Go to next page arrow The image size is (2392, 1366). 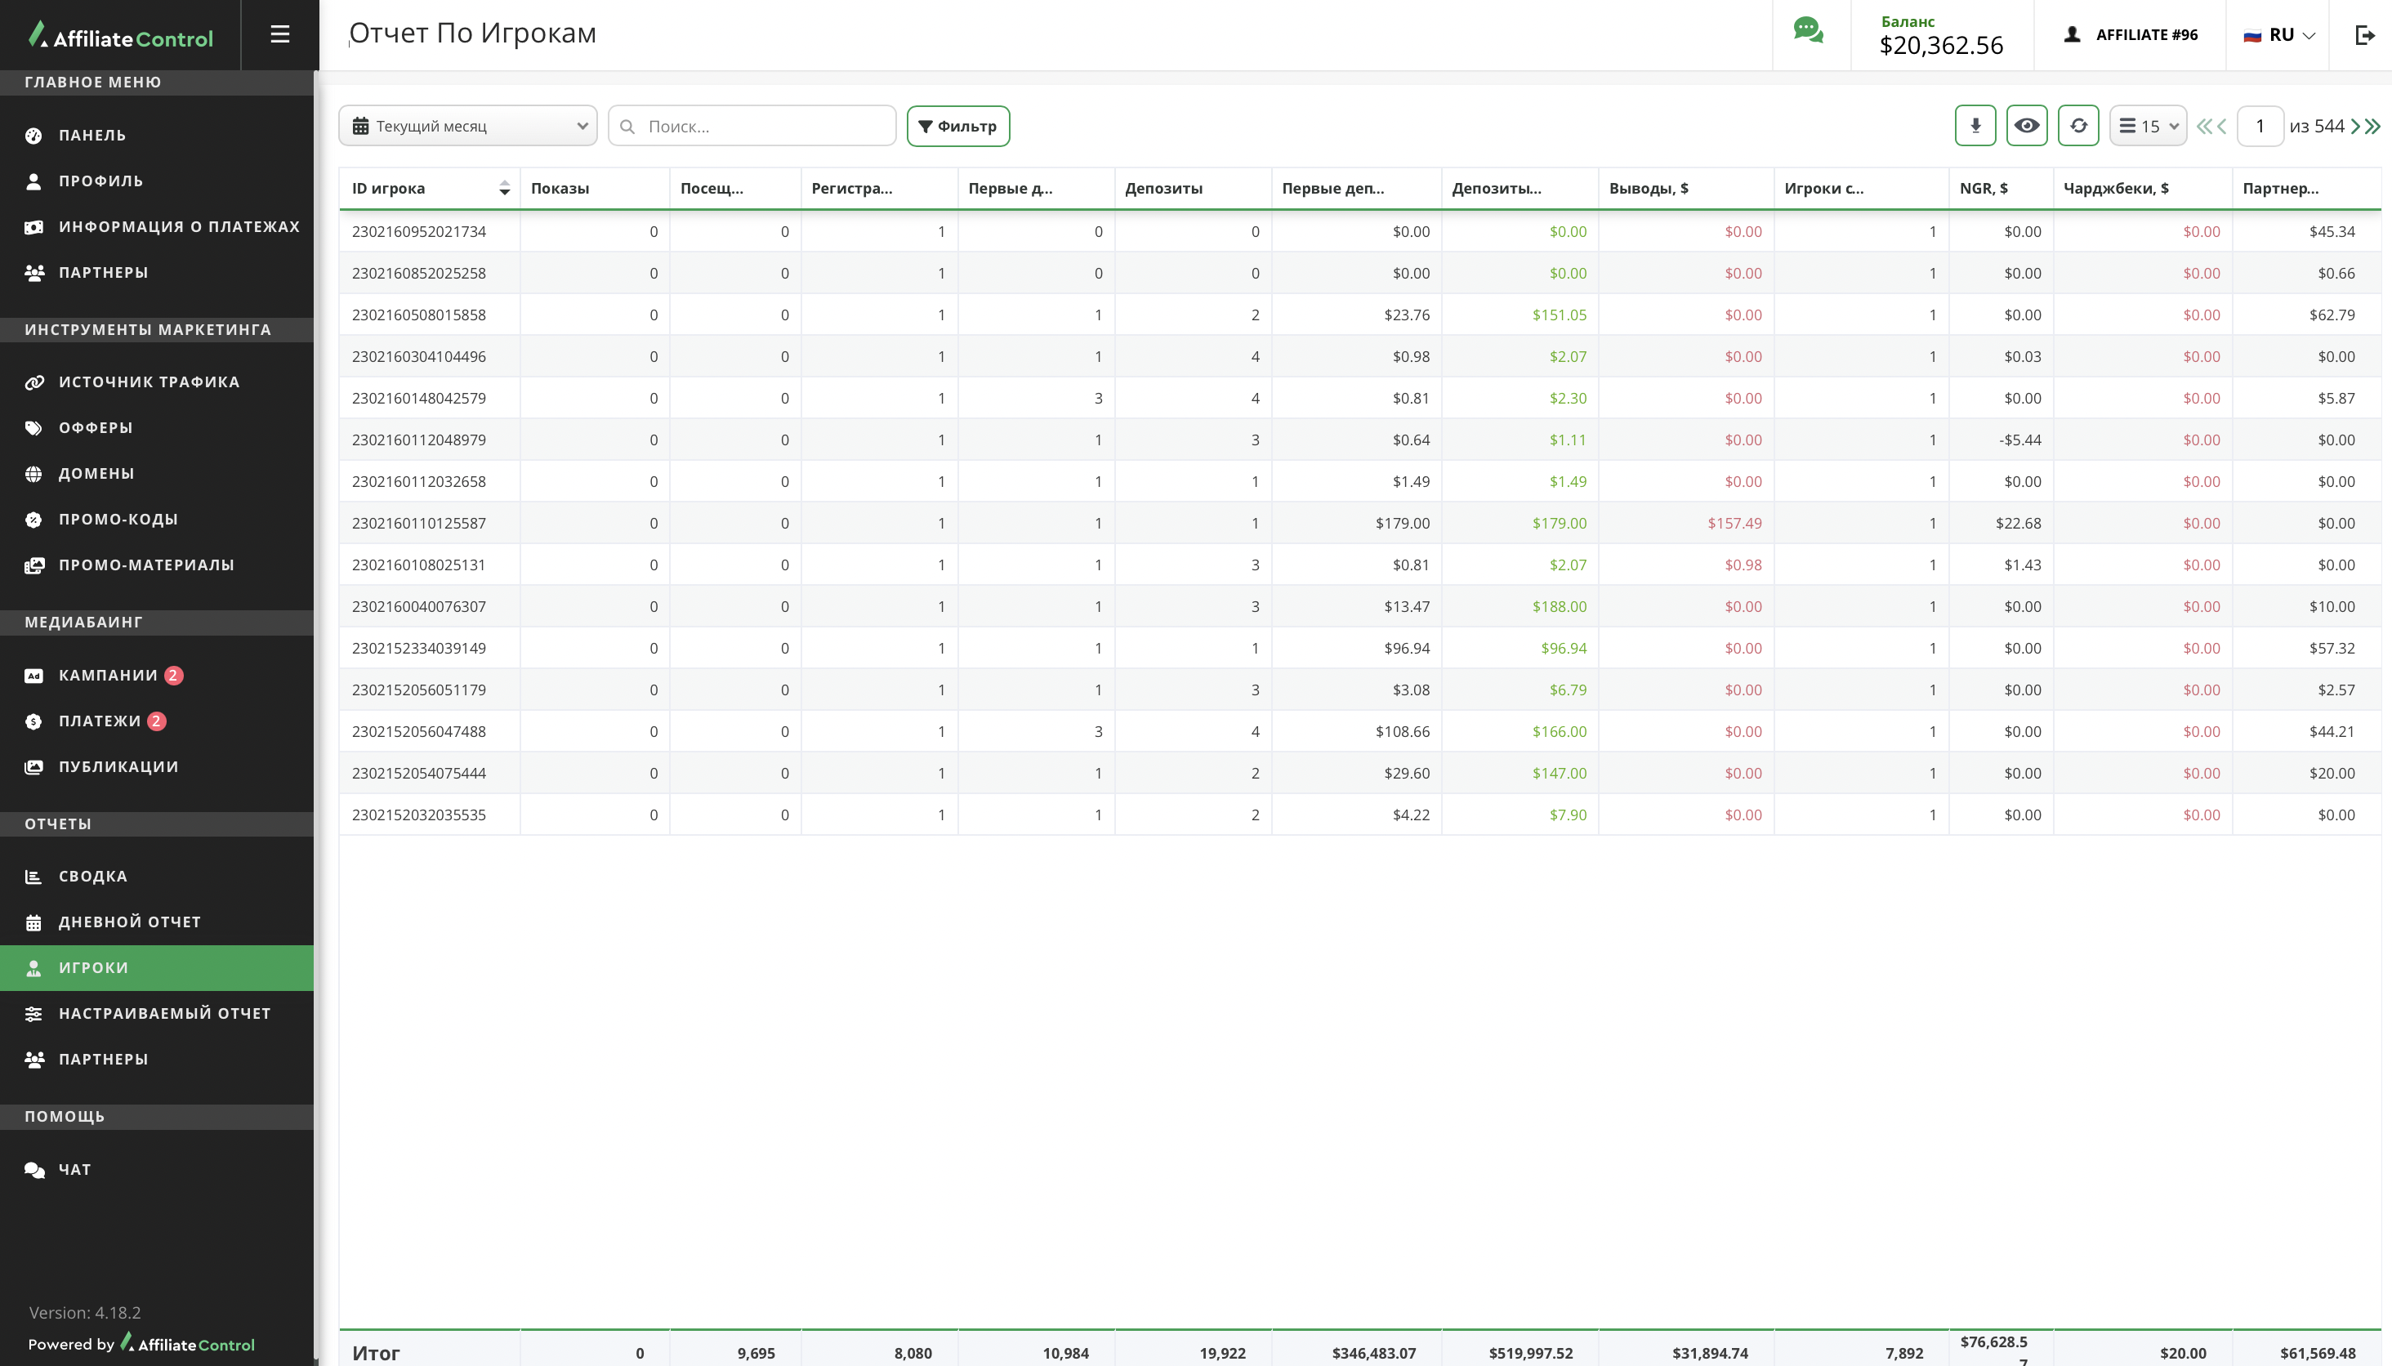(2355, 126)
